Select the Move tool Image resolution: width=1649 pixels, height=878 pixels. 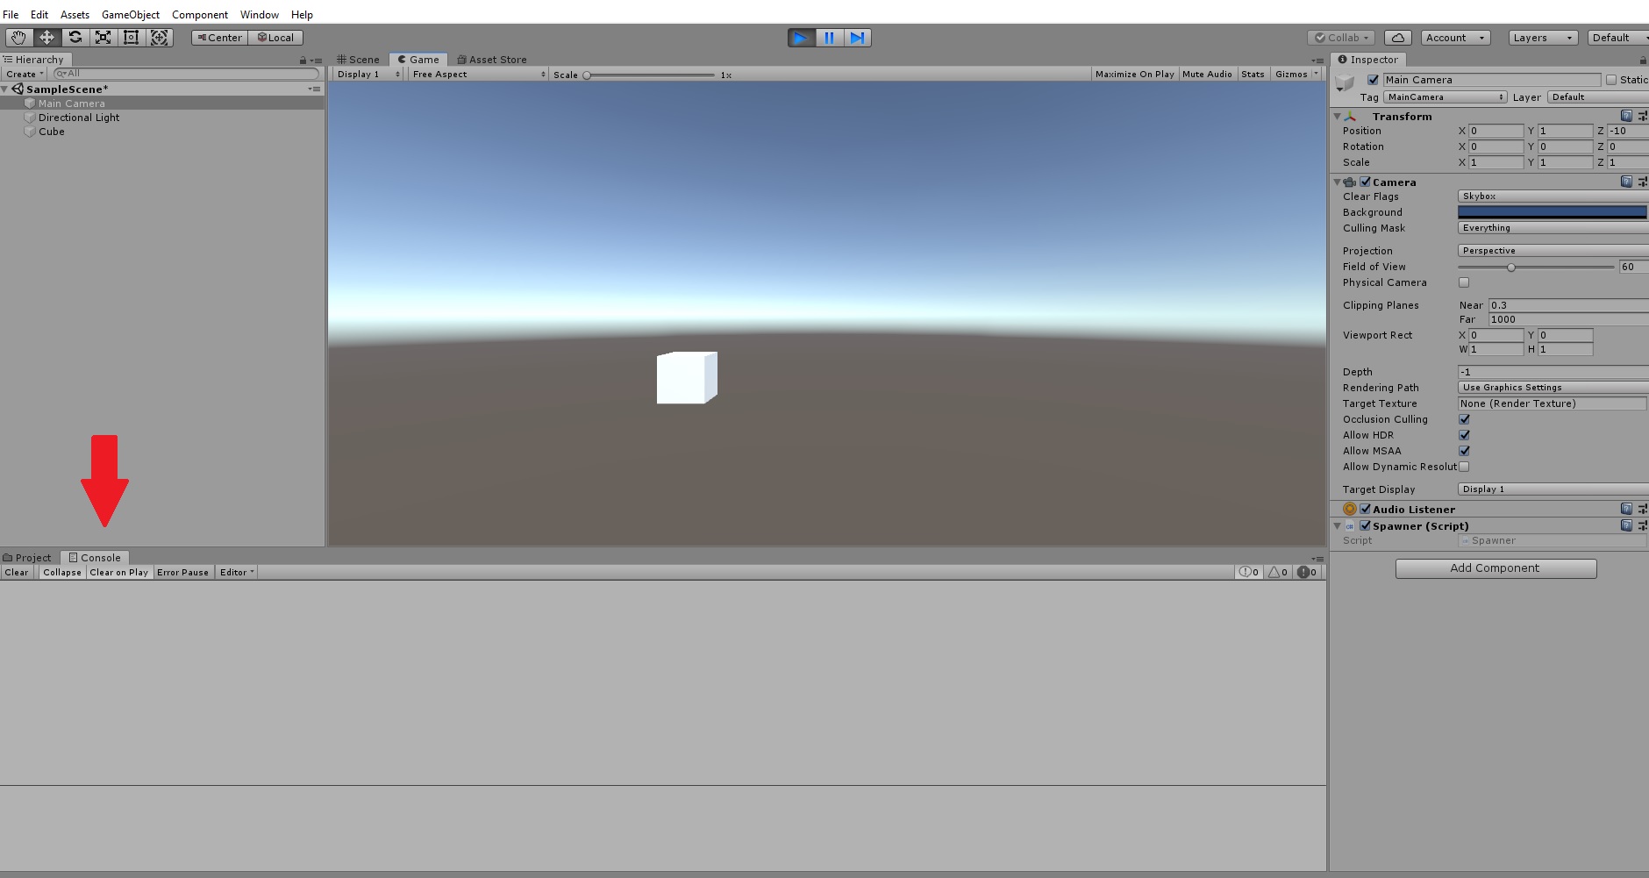46,37
